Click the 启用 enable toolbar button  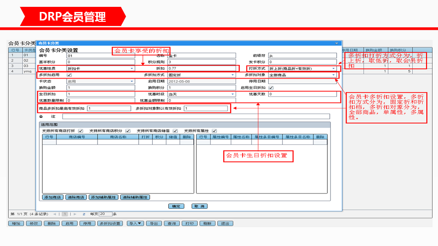(68, 223)
